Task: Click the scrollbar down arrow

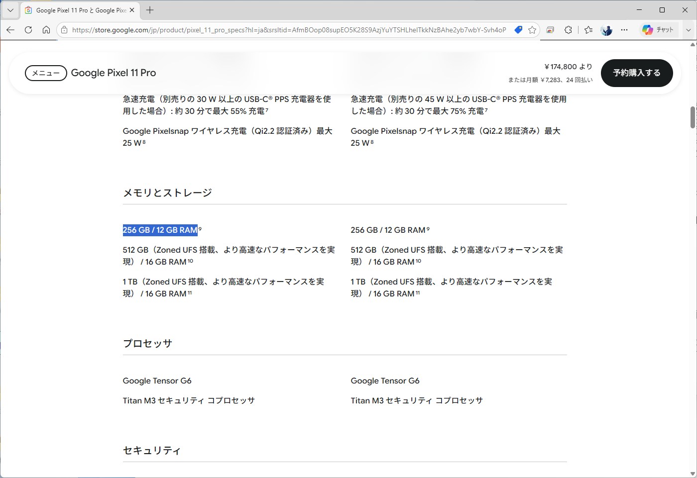Action: pyautogui.click(x=693, y=473)
